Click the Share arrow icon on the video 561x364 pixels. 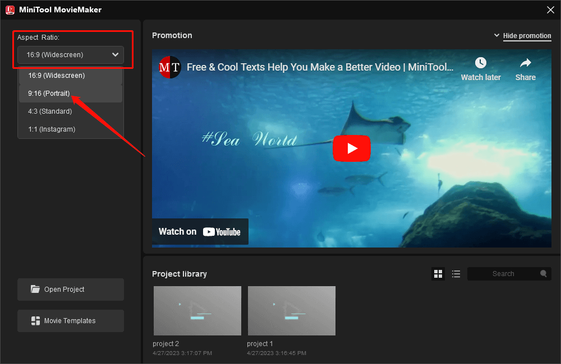click(x=525, y=63)
